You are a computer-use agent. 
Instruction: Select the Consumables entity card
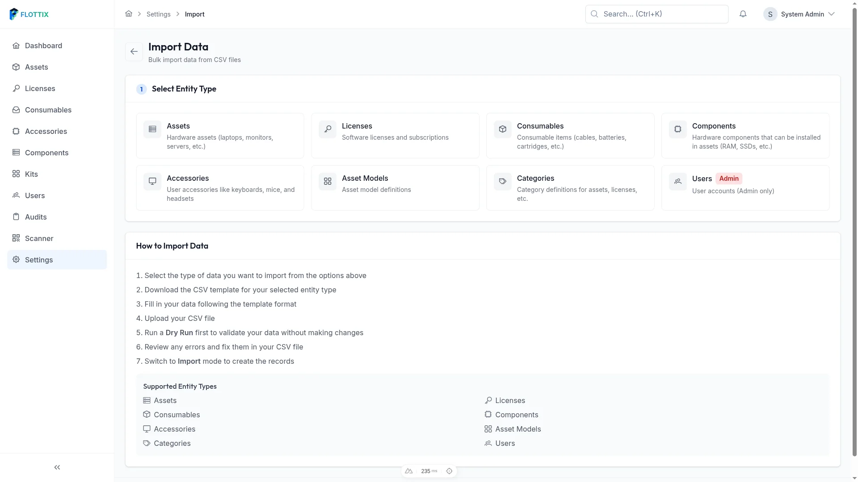(571, 136)
